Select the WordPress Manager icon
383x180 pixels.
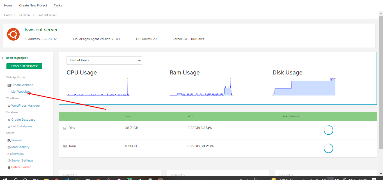(9, 106)
